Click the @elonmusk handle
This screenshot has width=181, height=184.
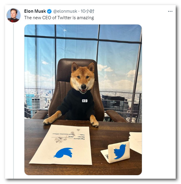pyautogui.click(x=65, y=11)
